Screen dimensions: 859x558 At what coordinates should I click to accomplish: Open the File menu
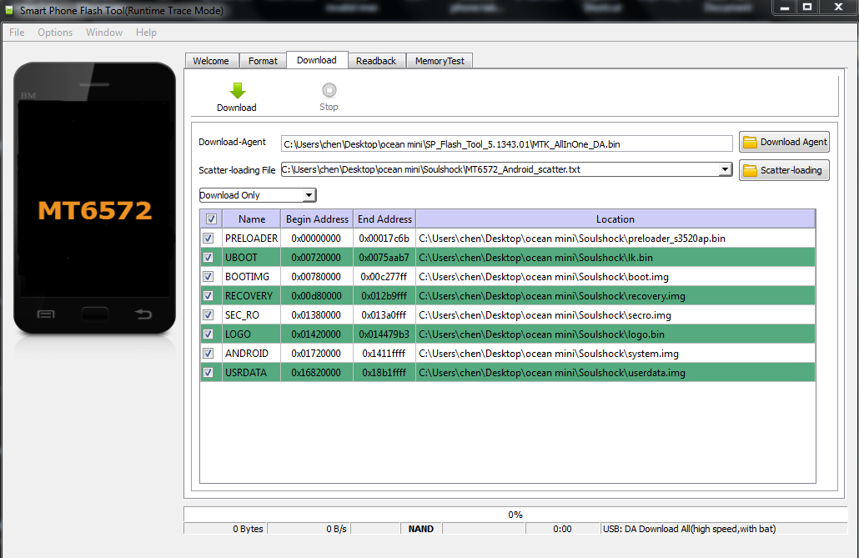pos(17,33)
